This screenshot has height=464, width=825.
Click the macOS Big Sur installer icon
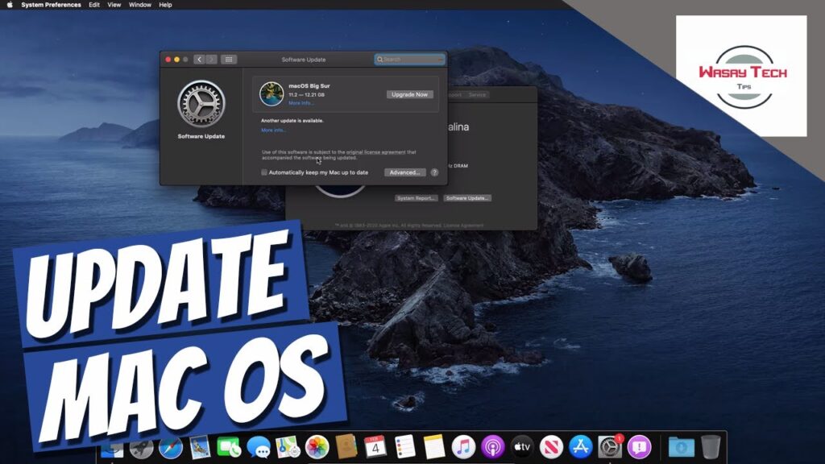pos(271,94)
